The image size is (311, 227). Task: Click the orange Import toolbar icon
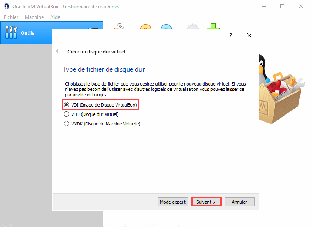146,27
